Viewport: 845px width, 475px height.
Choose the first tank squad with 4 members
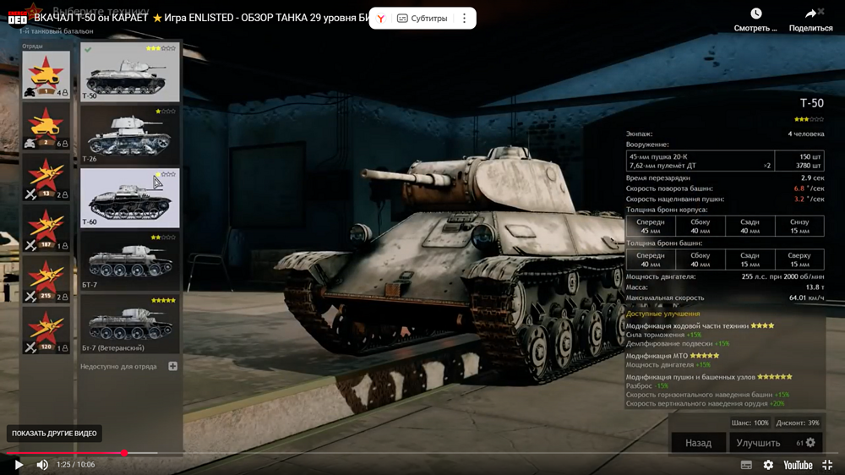[x=46, y=75]
